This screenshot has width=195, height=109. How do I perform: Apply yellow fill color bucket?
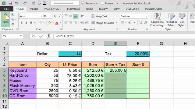point(50,23)
